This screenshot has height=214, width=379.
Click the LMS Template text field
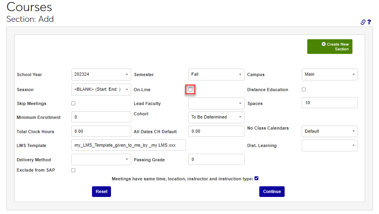click(128, 145)
